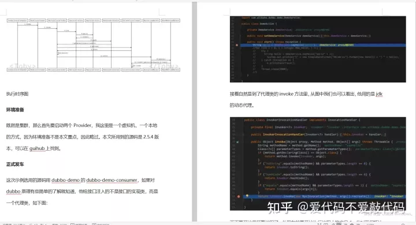Image resolution: width=416 pixels, height=225 pixels.
Task: Select the InvokerInvocationHandler code screenshot image
Action: (x=318, y=163)
